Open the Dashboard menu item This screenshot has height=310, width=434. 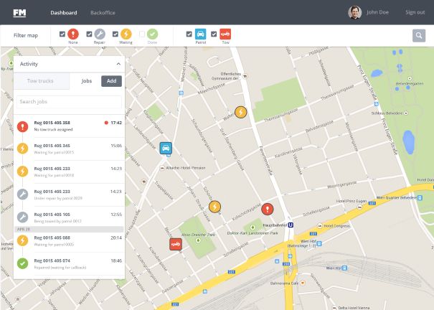[x=64, y=13]
